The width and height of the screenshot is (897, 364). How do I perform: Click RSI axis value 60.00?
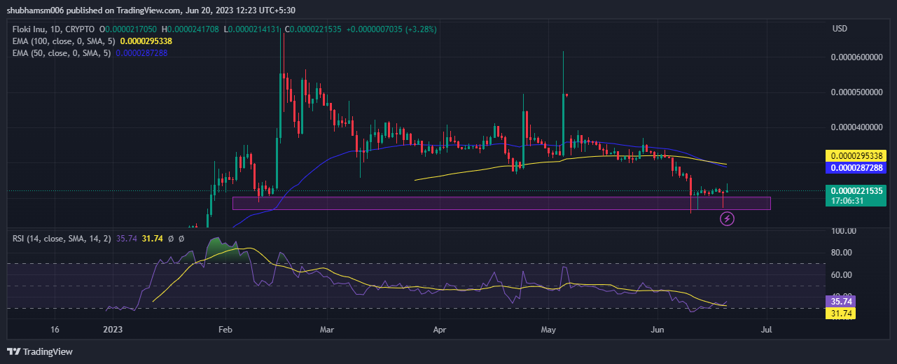coord(842,274)
